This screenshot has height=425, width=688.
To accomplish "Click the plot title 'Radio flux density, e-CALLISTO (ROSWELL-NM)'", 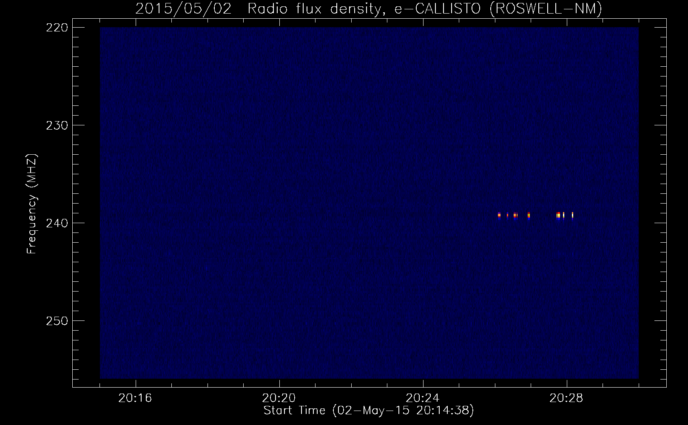I will point(425,9).
